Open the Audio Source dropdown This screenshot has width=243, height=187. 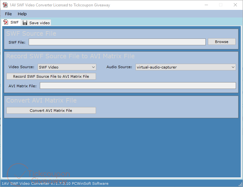(186, 67)
